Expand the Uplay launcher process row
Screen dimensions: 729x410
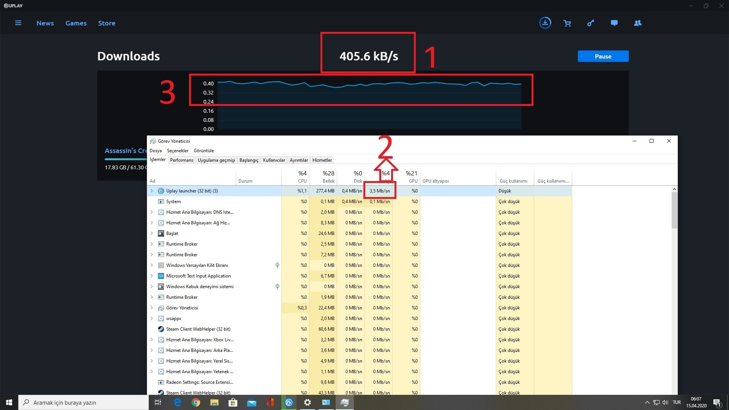152,191
